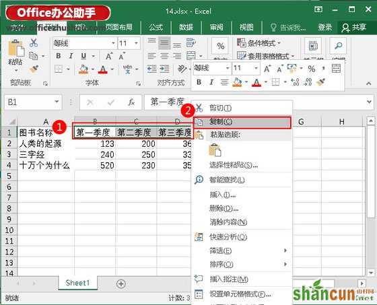The image size is (377, 305).
Task: Choose Clear Contents in context menu
Action: [242, 222]
